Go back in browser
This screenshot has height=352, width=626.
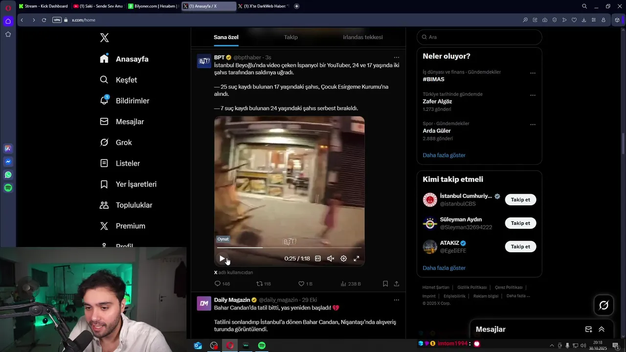point(22,20)
